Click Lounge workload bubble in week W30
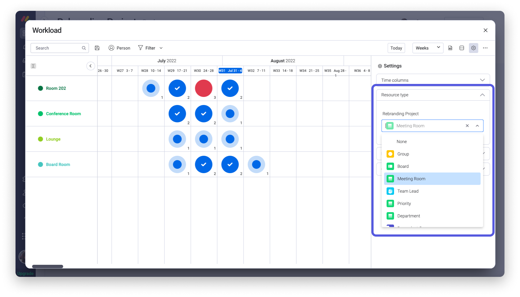The width and height of the screenshot is (520, 297). coord(204,139)
